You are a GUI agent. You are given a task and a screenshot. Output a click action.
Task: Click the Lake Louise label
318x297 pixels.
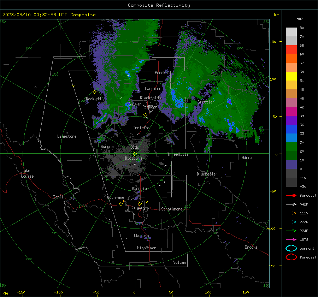(27, 173)
